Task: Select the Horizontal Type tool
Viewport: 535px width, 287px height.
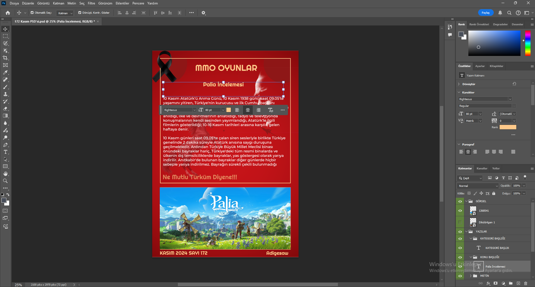Action: click(x=5, y=152)
